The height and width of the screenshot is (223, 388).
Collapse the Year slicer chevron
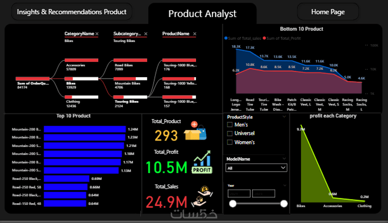click(285, 185)
